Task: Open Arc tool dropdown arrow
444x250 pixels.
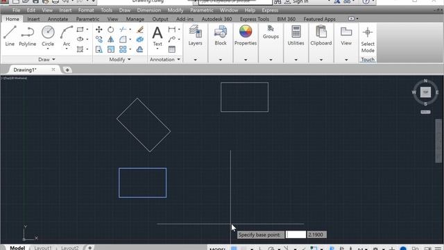Action: [x=67, y=49]
